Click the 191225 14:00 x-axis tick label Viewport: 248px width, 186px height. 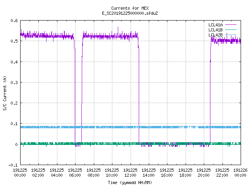coord(148,173)
